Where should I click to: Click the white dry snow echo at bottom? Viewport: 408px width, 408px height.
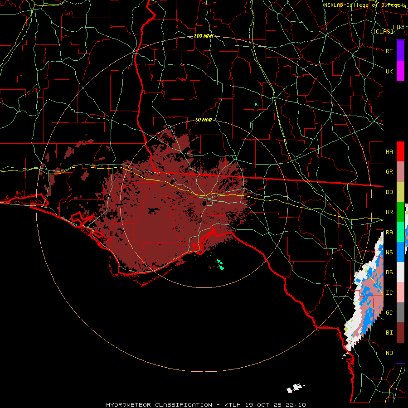click(x=295, y=388)
